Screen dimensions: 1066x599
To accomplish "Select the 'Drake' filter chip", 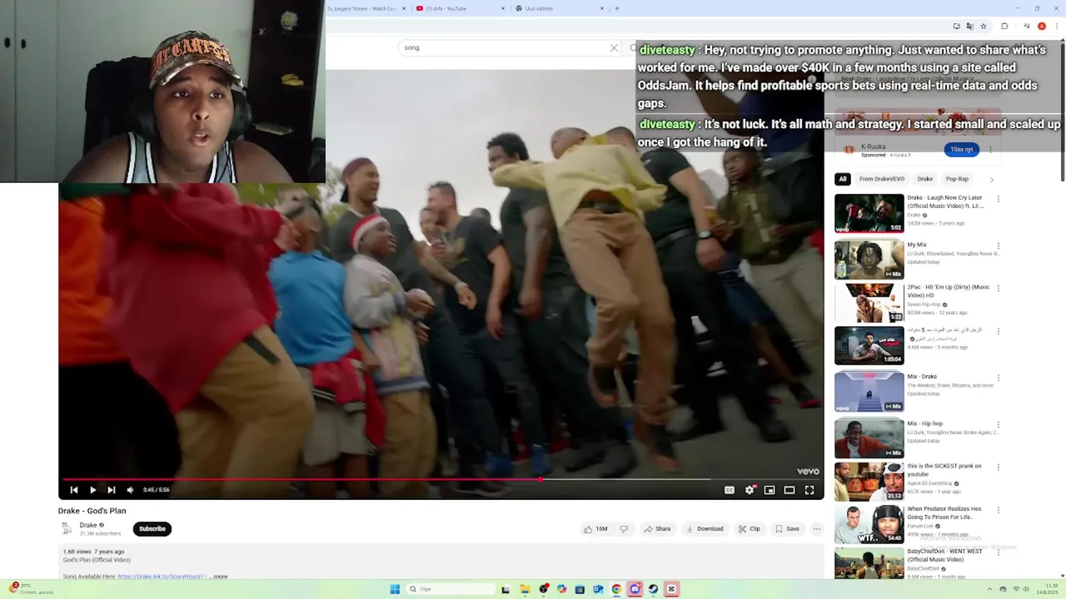I will tap(925, 179).
